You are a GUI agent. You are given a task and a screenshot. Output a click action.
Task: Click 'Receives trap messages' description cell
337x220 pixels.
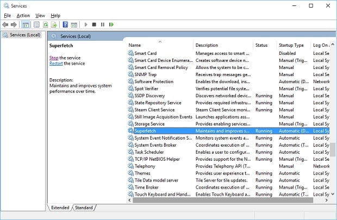[223, 74]
